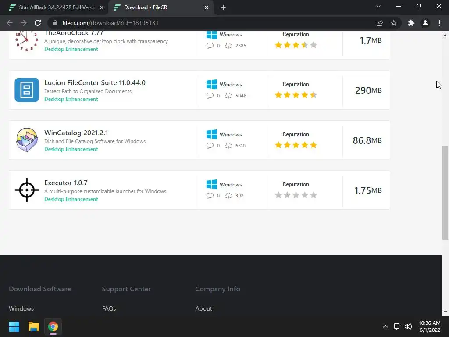Show hidden system tray icons
This screenshot has height=337, width=449.
pyautogui.click(x=385, y=326)
